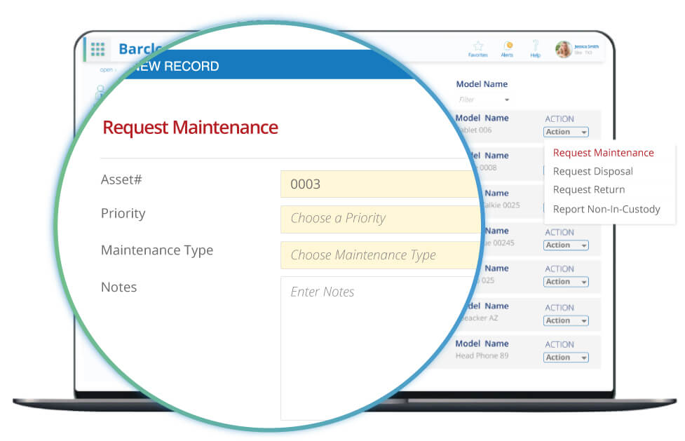Expand the Model Name Filter dropdown
The height and width of the screenshot is (441, 685).
point(484,100)
